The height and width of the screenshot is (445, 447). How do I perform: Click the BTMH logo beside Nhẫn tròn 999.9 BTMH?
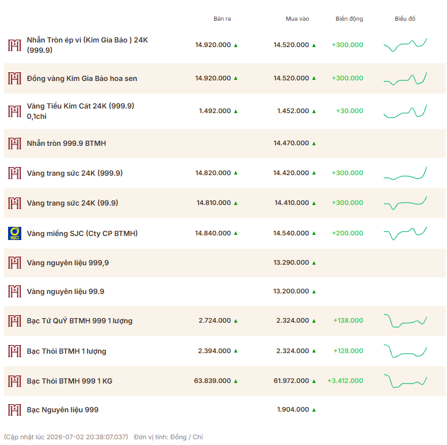[x=14, y=144]
